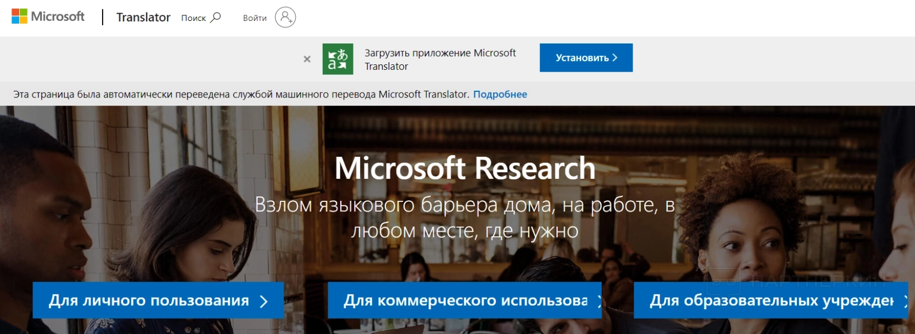This screenshot has width=915, height=334.
Task: Click the Поиск search label
Action: coord(194,18)
